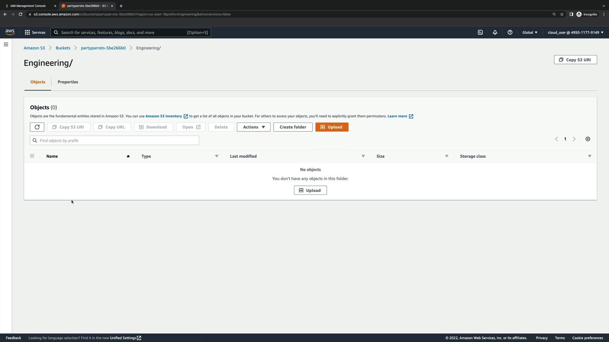Switch to IAM Management Console browser tab

tap(28, 6)
